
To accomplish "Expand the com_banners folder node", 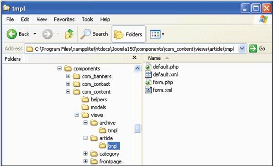I will point(68,76).
